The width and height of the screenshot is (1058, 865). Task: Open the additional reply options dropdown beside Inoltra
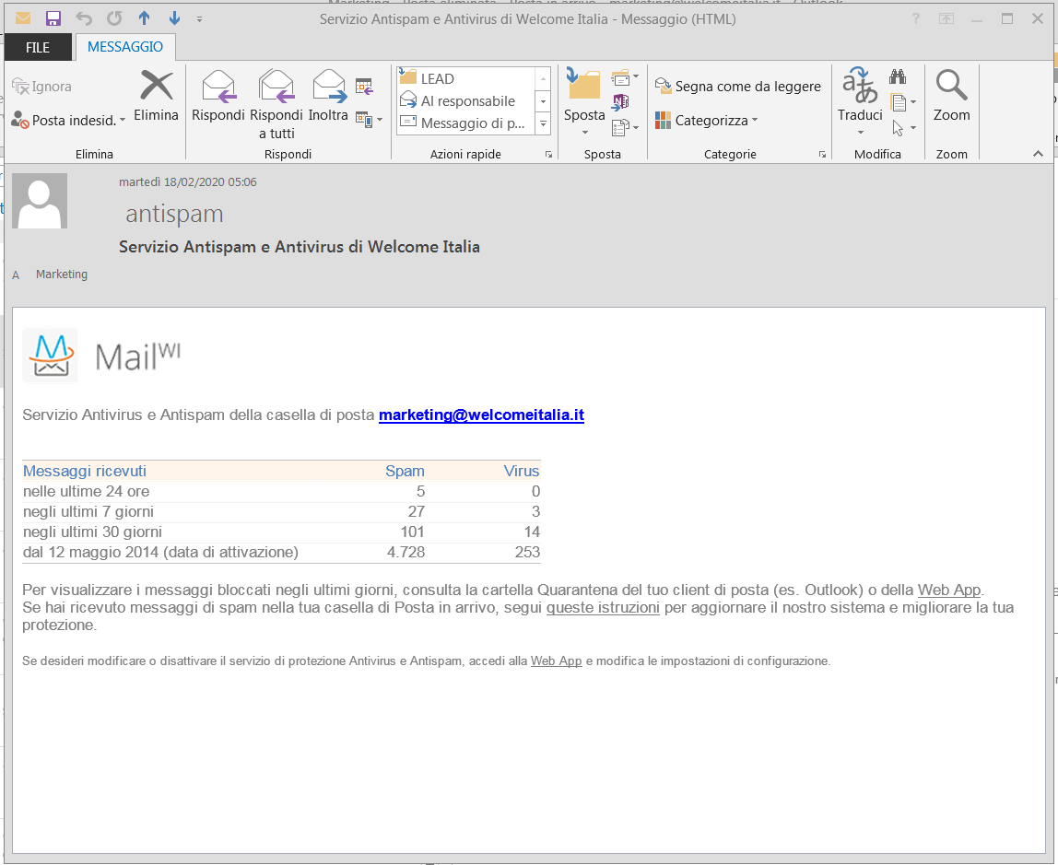tap(369, 120)
